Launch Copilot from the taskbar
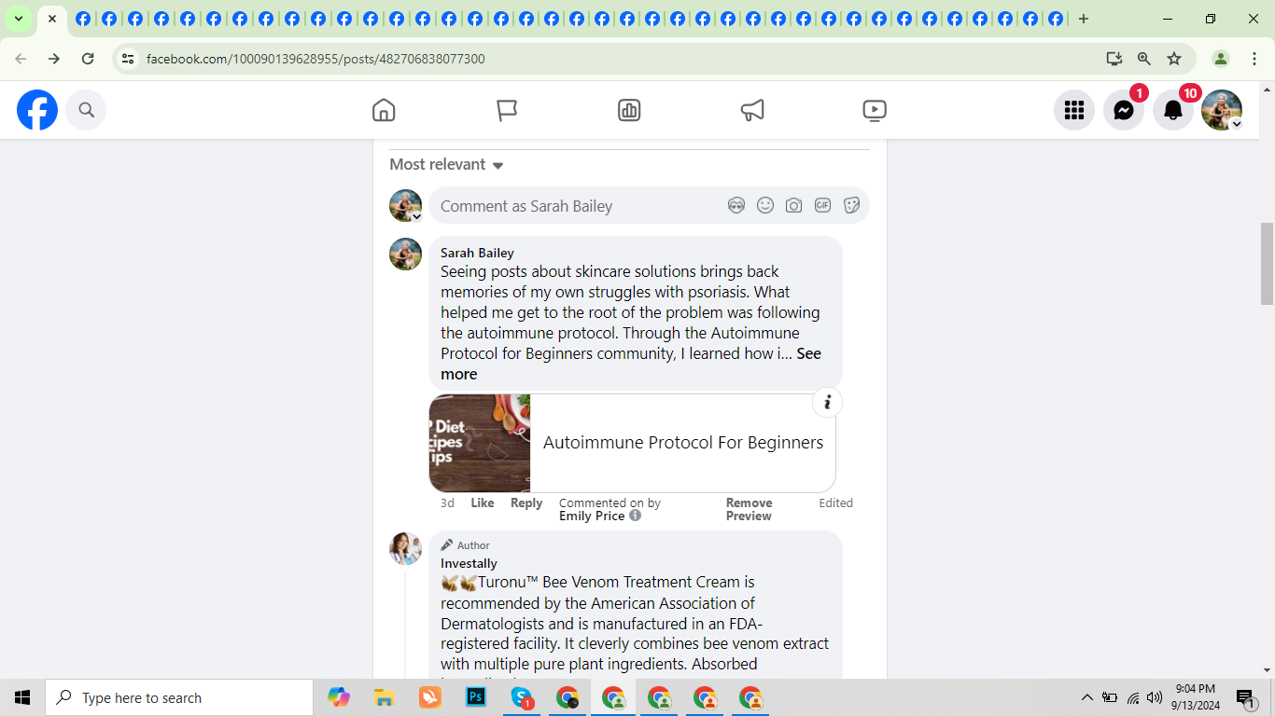The width and height of the screenshot is (1275, 716). [339, 697]
